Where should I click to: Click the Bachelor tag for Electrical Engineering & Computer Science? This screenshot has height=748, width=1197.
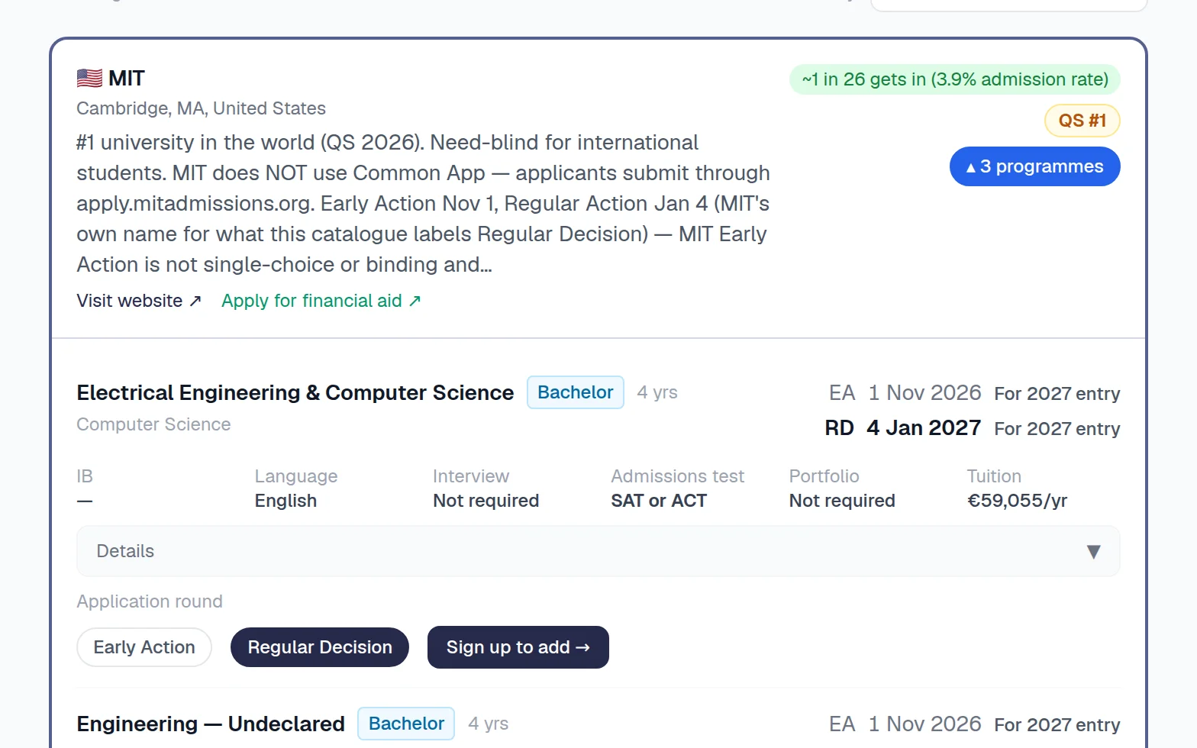[576, 392]
